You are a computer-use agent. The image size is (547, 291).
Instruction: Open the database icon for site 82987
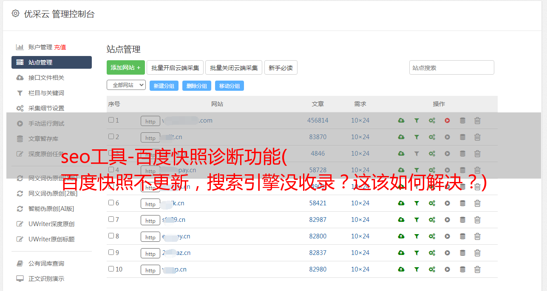click(x=462, y=220)
